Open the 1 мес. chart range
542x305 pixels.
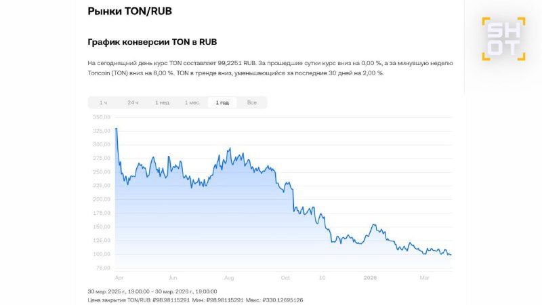tap(192, 102)
